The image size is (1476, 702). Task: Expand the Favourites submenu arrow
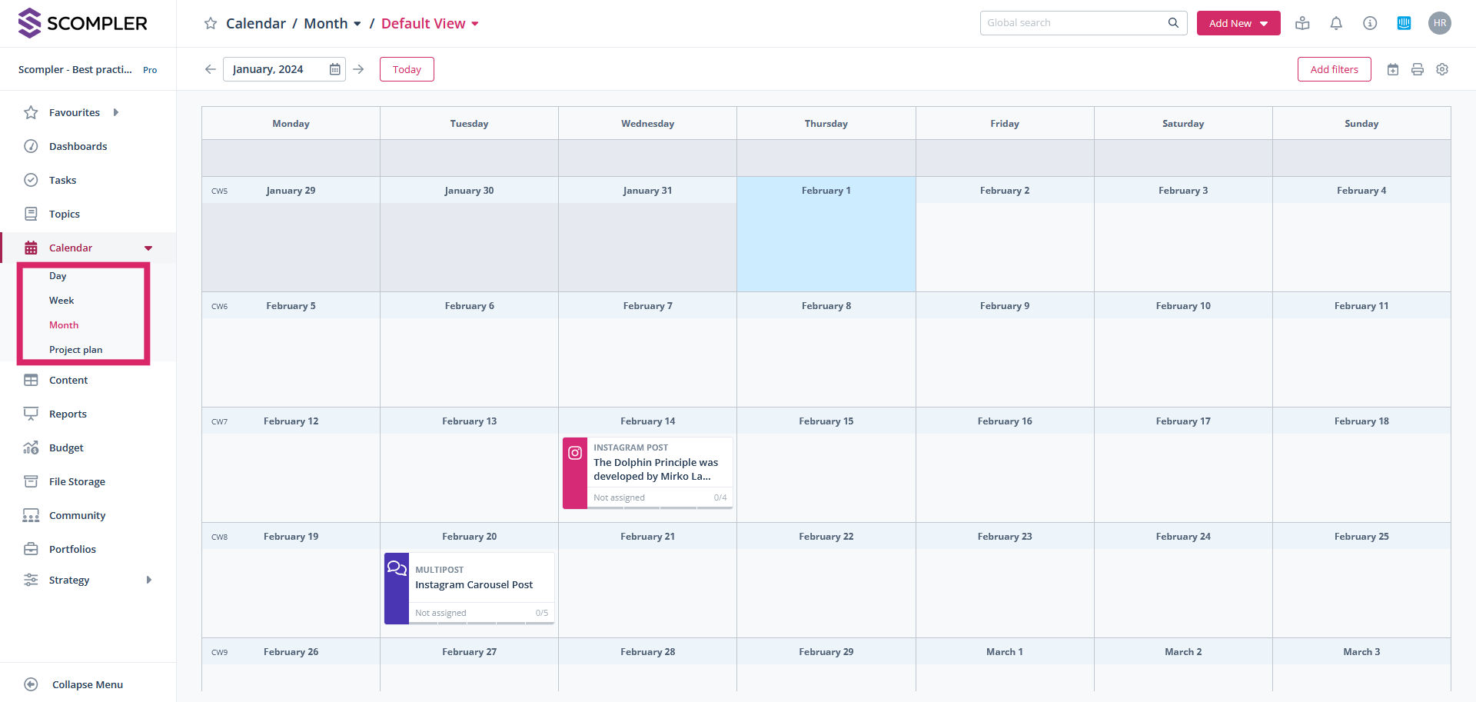(x=116, y=112)
